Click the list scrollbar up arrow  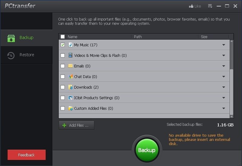coord(231,41)
